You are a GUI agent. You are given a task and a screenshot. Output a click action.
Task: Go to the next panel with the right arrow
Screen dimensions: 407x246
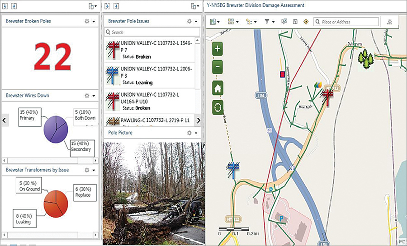coord(199,120)
